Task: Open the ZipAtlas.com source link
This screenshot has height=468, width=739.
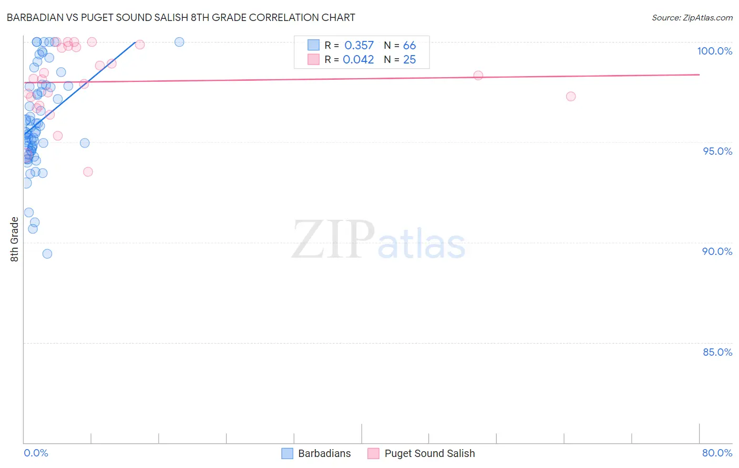Action: [x=692, y=17]
